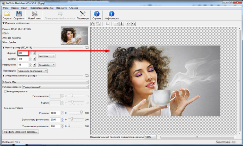Click the 'Размер: 165,23 КБ / 18,73 КБ' text

(17, 29)
